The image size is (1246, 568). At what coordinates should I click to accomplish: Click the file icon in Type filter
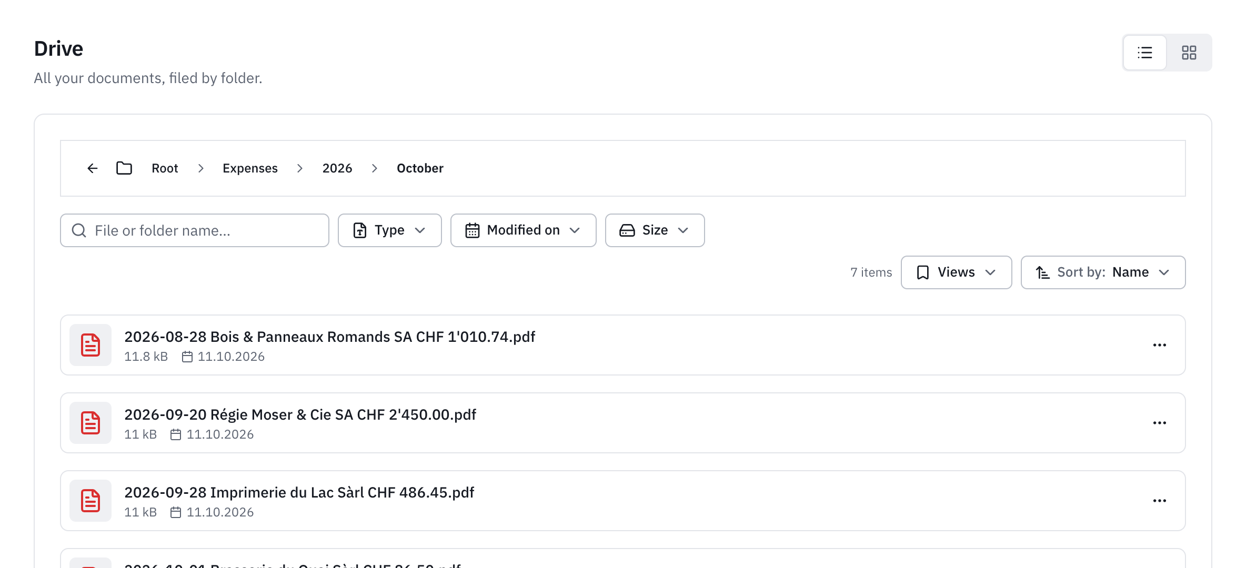(x=360, y=230)
